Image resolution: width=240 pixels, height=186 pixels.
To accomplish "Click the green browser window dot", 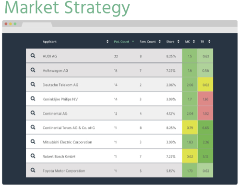I will point(15,24).
